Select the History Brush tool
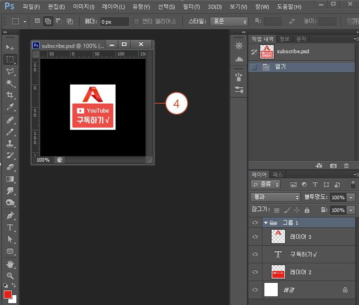This screenshot has width=359, height=305. (x=10, y=155)
